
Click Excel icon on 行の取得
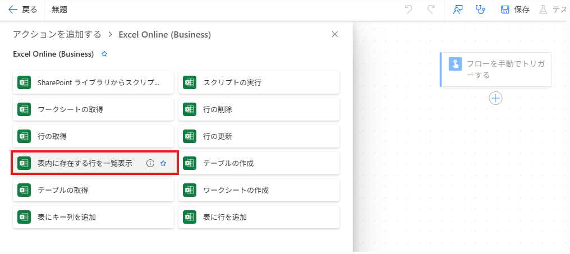tap(24, 136)
